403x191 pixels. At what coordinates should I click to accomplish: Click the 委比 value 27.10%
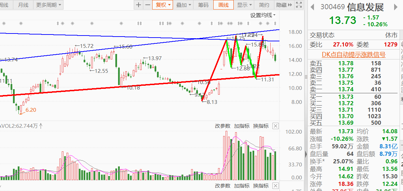(343, 44)
